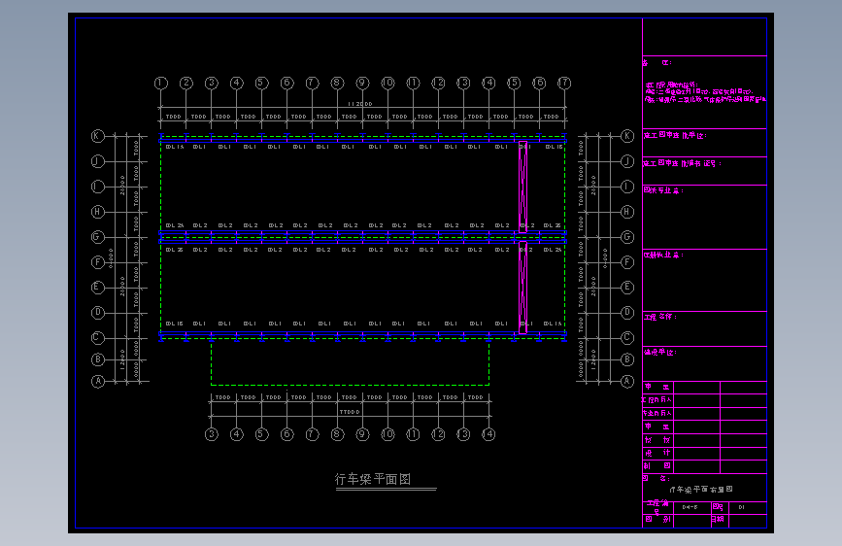Select bottom-row axis bubble 14
842x546 pixels.
[x=488, y=434]
